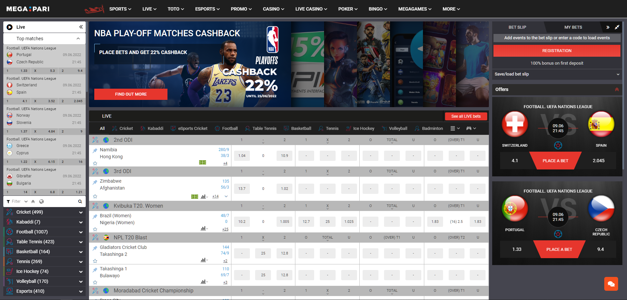Open statistics chart for Zimbabwe vs Afghanistan
This screenshot has height=300, width=627.
[x=204, y=196]
